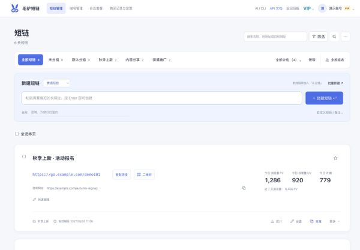Open the fourth top nav tab about purchases
The image size is (360, 250).
121,8
